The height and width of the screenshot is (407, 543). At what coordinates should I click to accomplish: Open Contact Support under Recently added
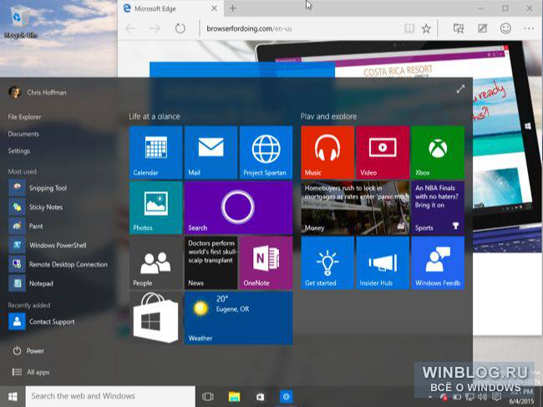pos(42,322)
